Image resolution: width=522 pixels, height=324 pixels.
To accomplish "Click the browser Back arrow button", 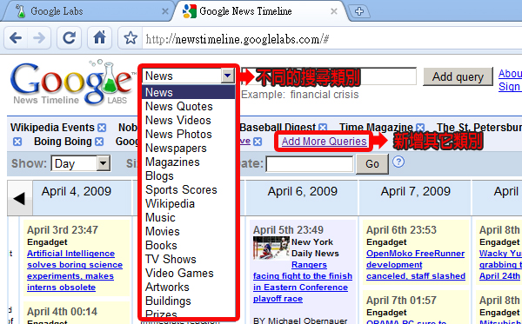I will [x=16, y=38].
